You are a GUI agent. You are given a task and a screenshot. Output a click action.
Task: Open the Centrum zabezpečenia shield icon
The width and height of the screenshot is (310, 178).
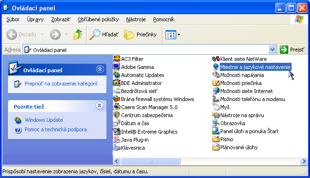click(117, 115)
